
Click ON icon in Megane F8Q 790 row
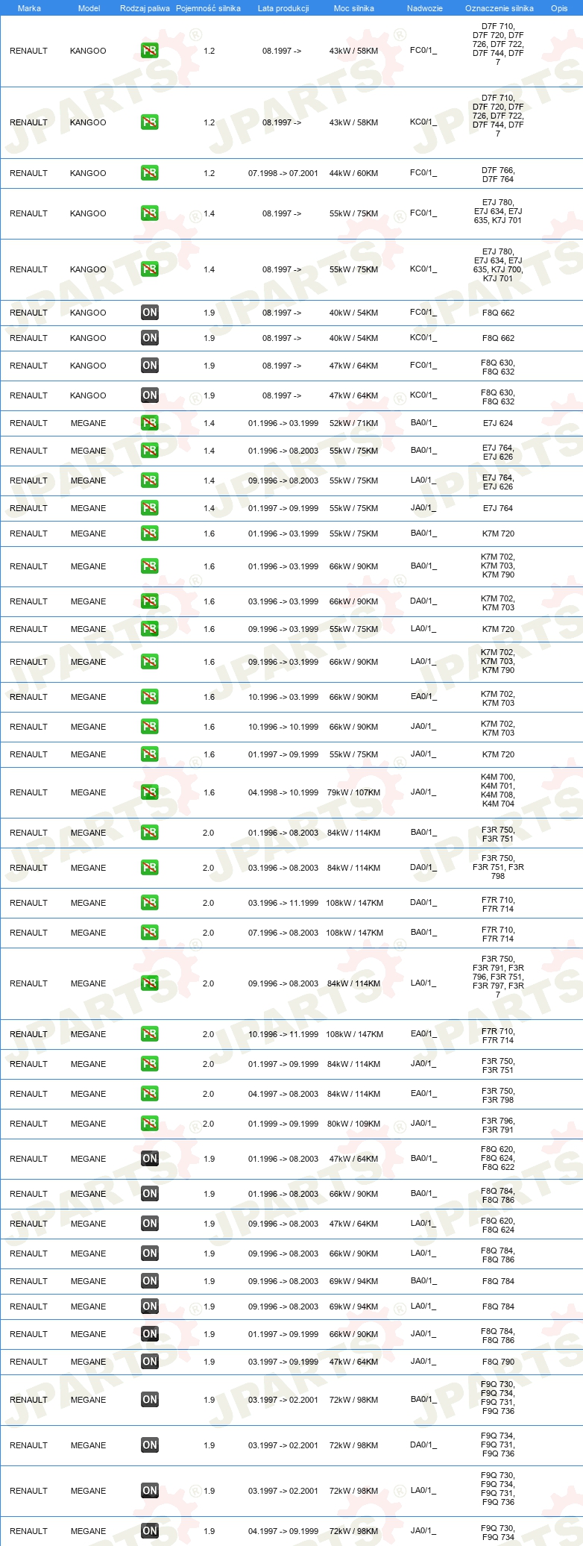pyautogui.click(x=149, y=1362)
